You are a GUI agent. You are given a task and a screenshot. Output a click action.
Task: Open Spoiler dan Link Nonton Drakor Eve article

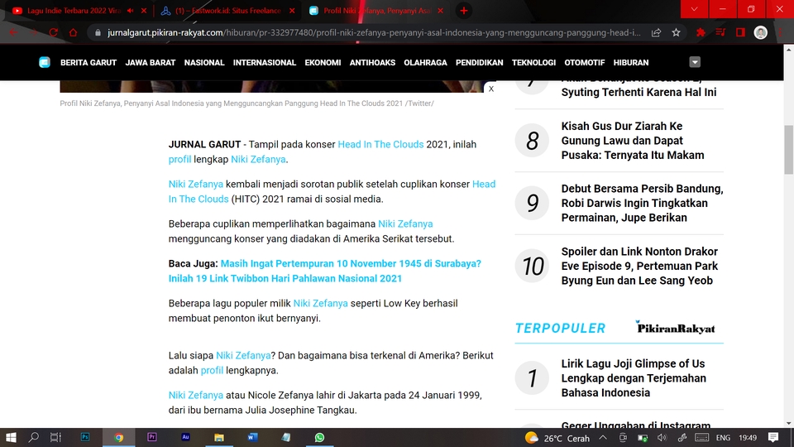(x=639, y=266)
